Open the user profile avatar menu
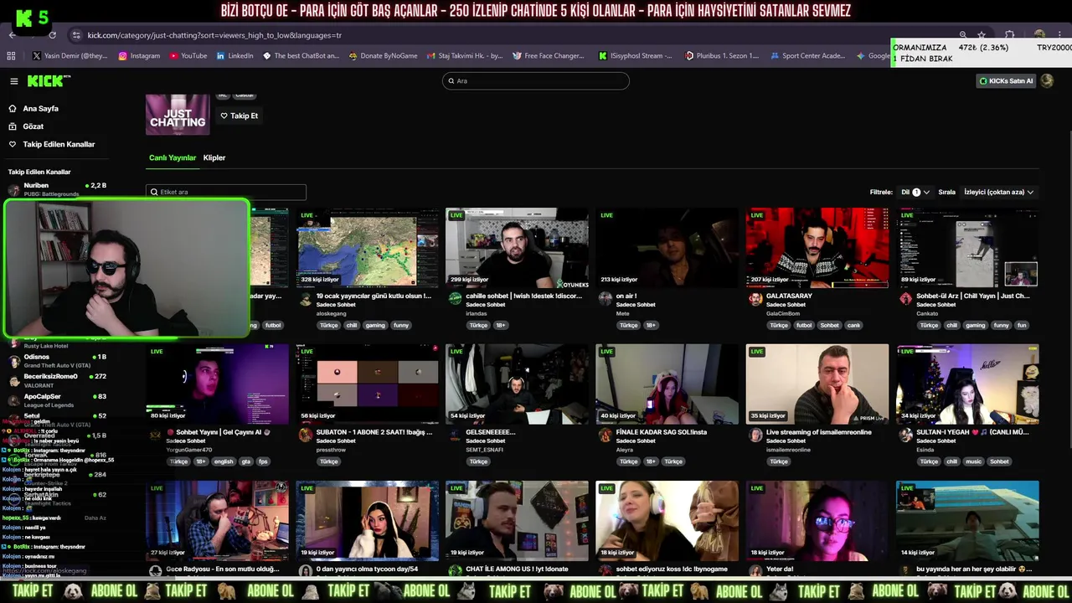This screenshot has width=1072, height=603. click(x=1047, y=81)
